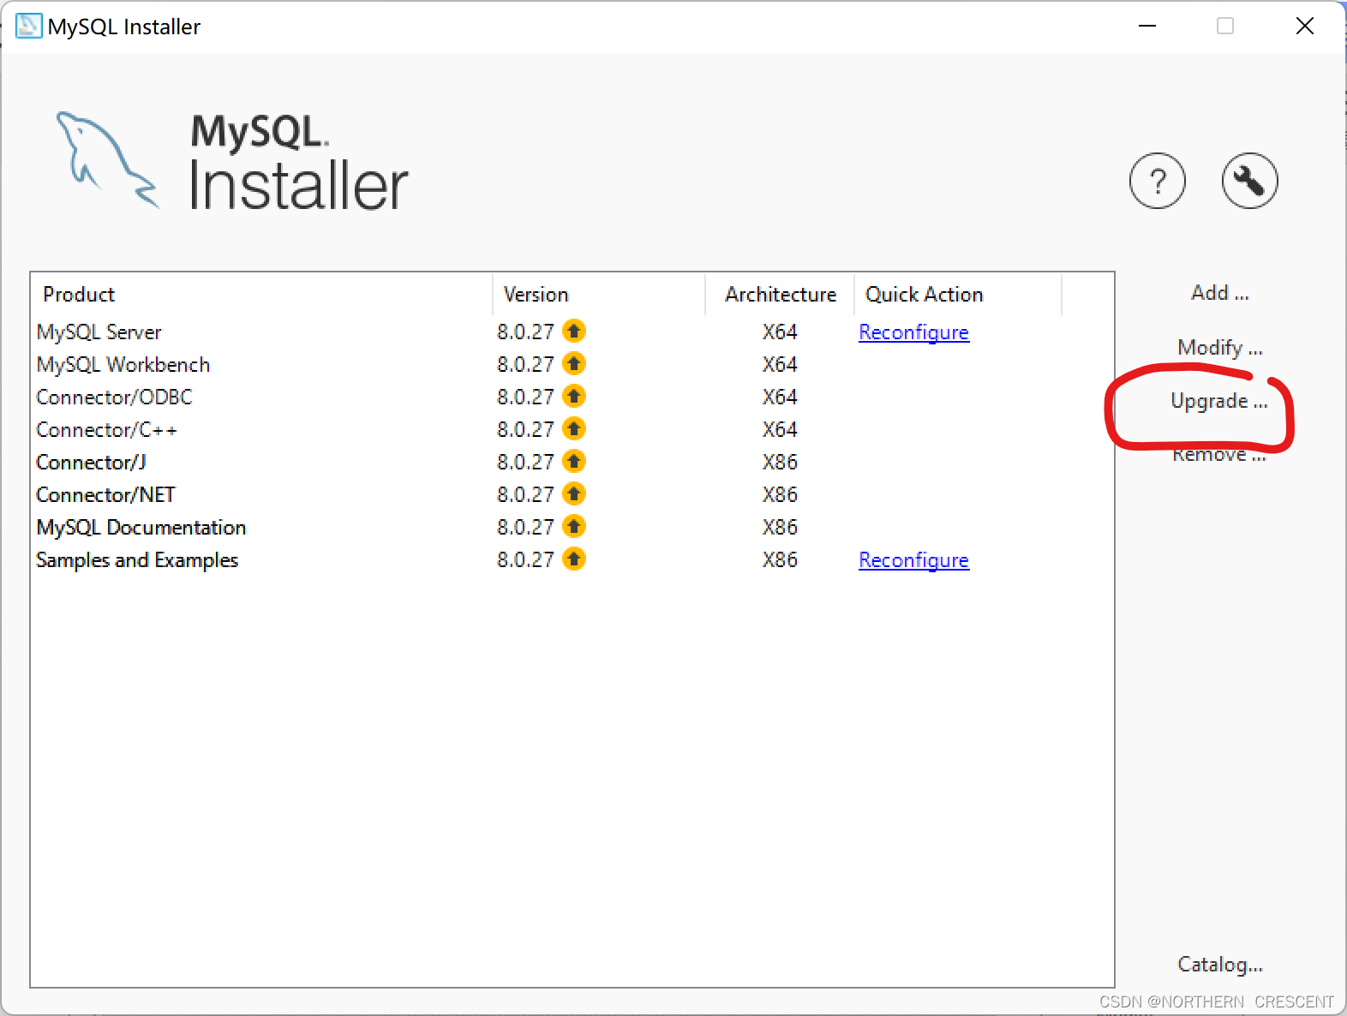Click Reconfigure link for MySQL Server
Image resolution: width=1347 pixels, height=1016 pixels.
coord(913,332)
